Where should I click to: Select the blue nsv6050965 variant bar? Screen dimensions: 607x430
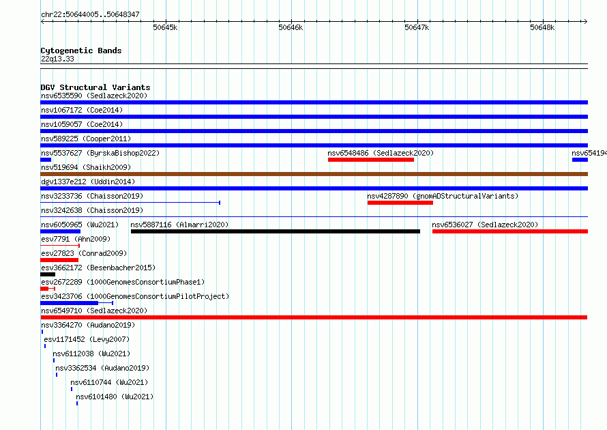pyautogui.click(x=61, y=231)
